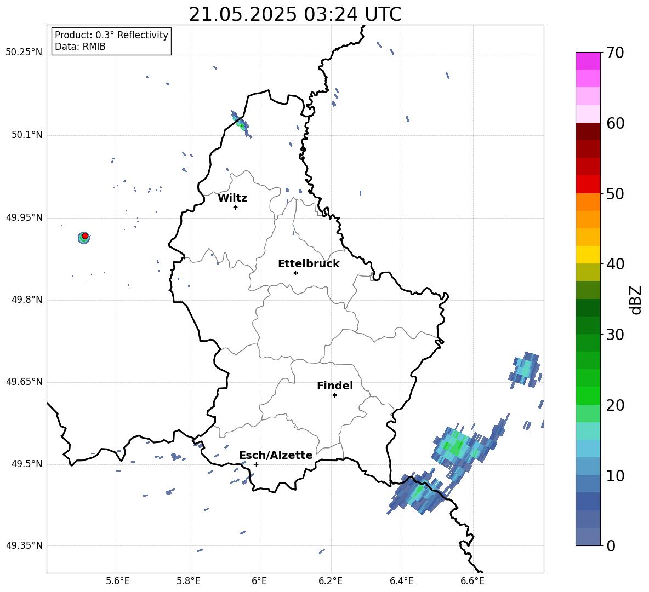The image size is (649, 592).
Task: Click the cross marker below Esch/Alzette
Action: coord(256,464)
